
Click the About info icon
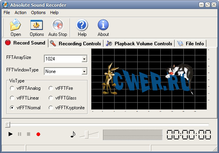pos(103,25)
